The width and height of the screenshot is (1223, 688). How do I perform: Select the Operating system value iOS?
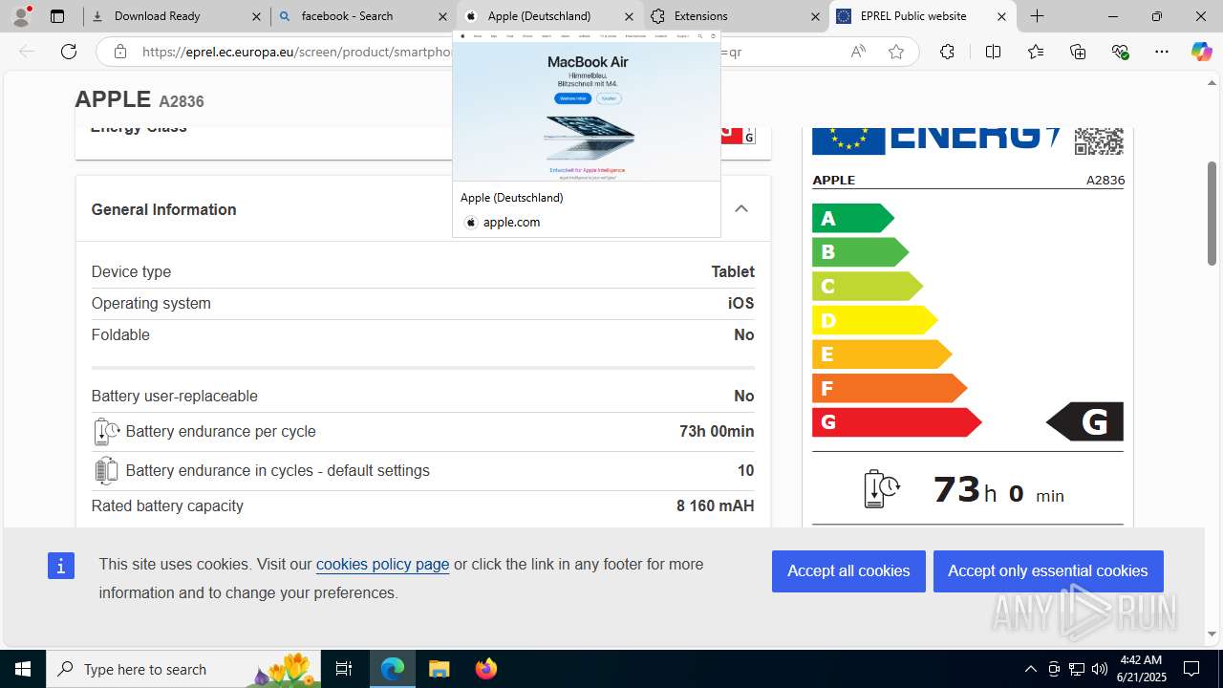coord(740,304)
